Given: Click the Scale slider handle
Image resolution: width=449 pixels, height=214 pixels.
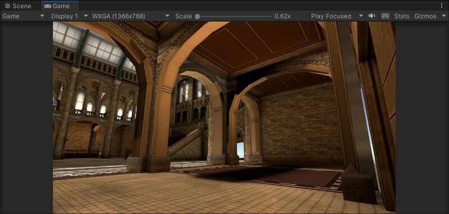Looking at the screenshot, I should [x=198, y=16].
